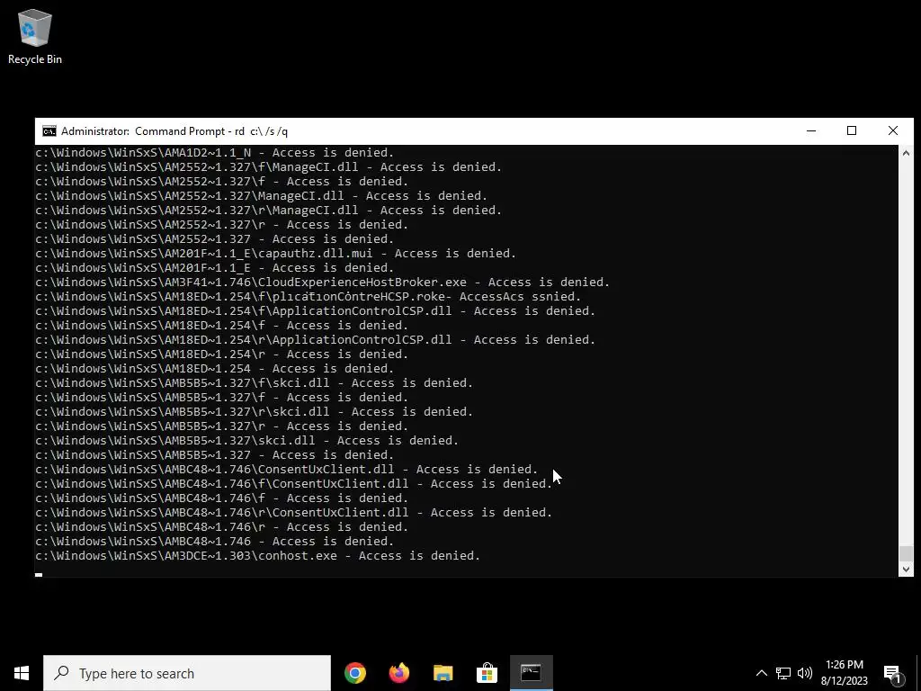The width and height of the screenshot is (921, 691).
Task: Select Command Prompt taskbar button
Action: tap(531, 673)
